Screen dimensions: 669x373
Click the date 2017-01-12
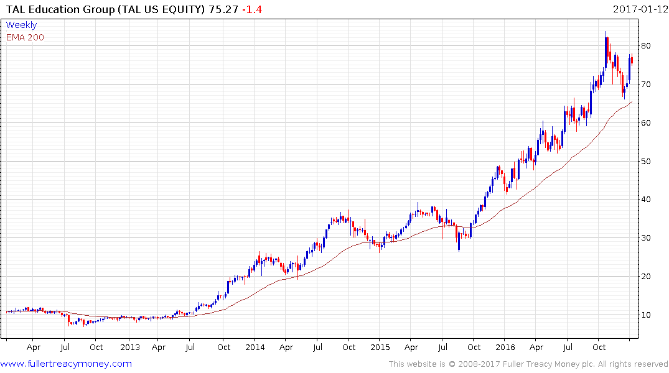coord(640,9)
